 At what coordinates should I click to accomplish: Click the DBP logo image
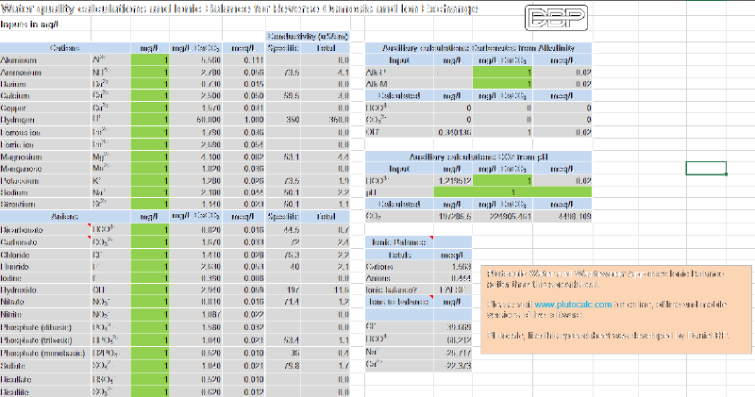pos(556,18)
